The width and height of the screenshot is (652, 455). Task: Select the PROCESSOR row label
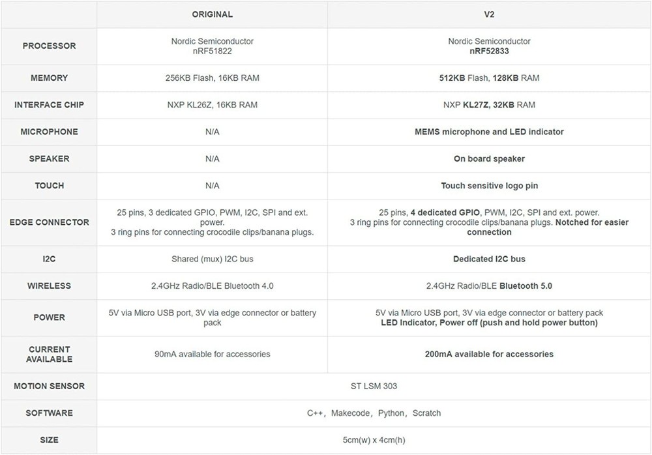point(49,46)
